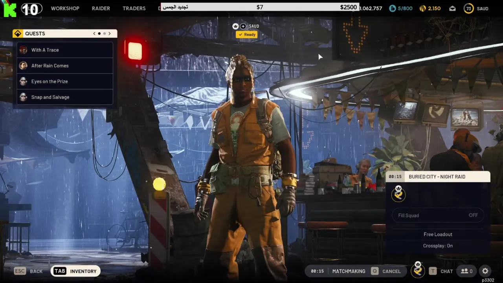503x283 pixels.
Task: Click the Quests panel diamond icon
Action: [x=18, y=33]
